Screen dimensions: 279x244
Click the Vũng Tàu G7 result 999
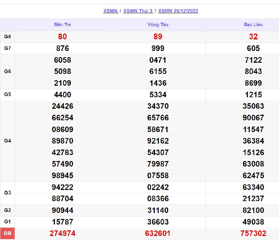pos(158,48)
